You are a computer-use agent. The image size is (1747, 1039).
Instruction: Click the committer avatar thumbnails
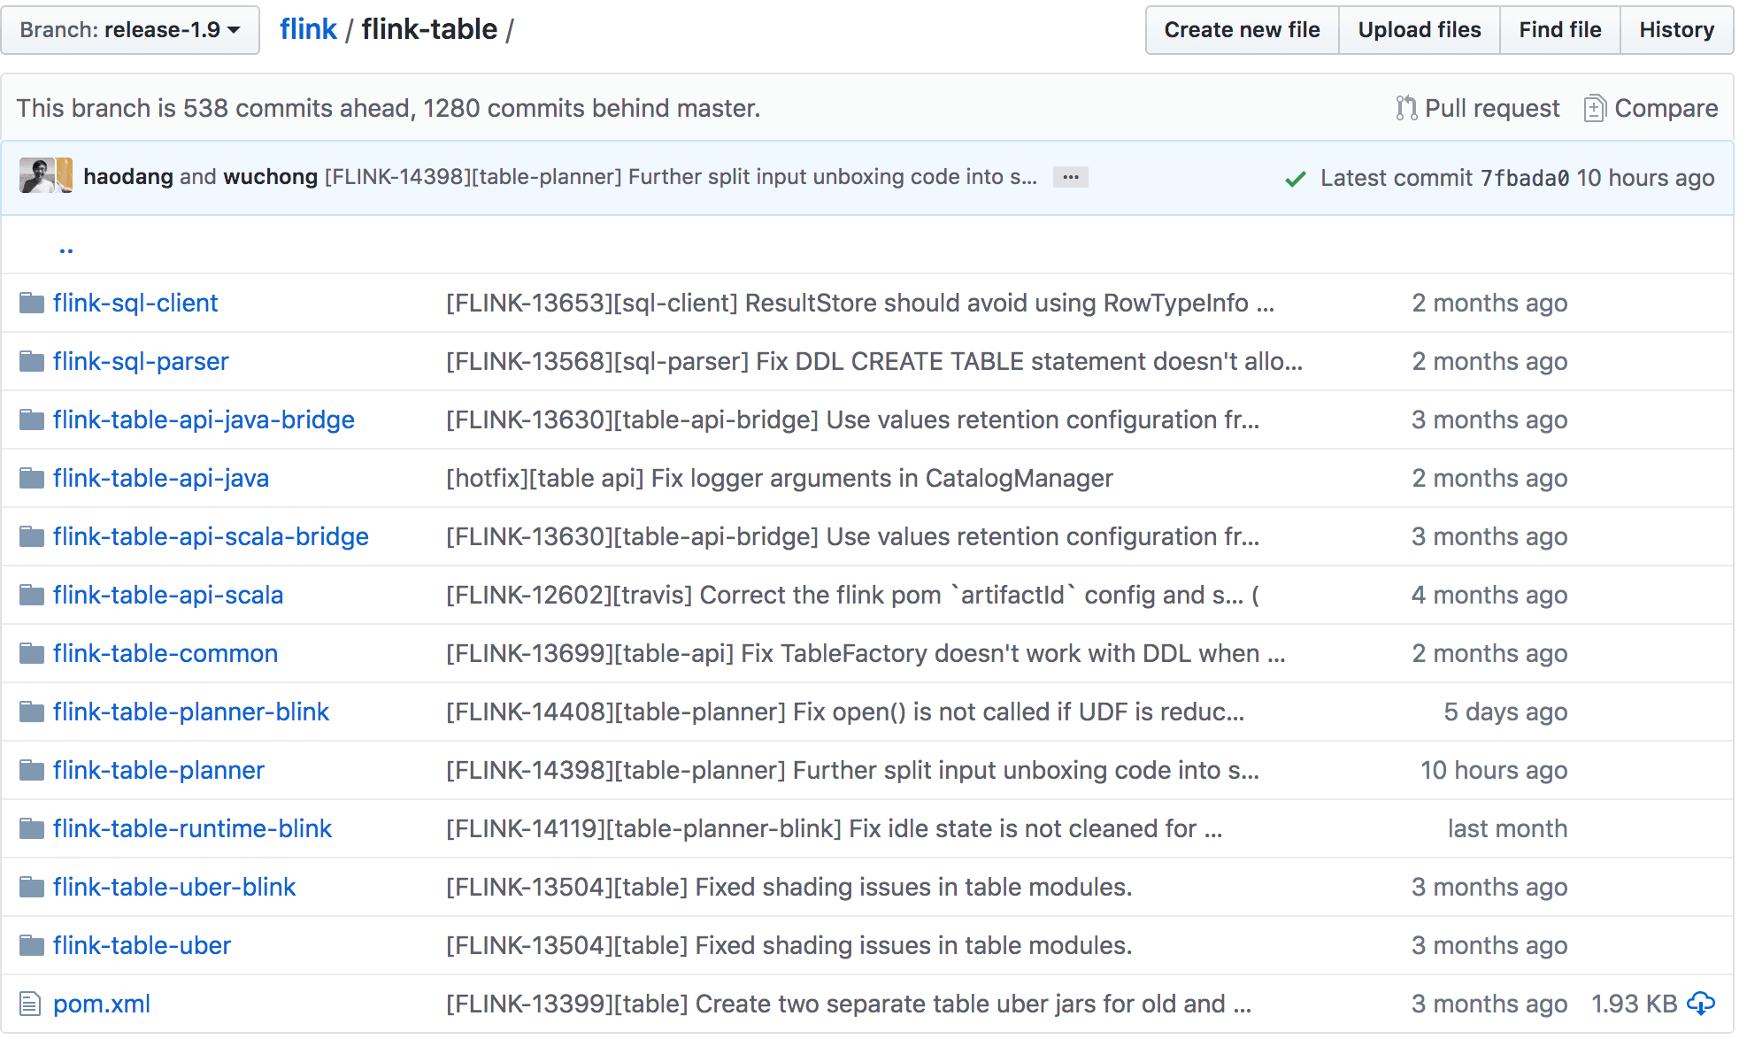[x=46, y=175]
